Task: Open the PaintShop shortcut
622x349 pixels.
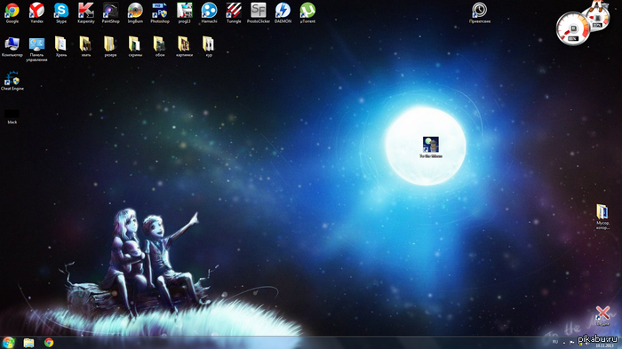Action: (110, 12)
